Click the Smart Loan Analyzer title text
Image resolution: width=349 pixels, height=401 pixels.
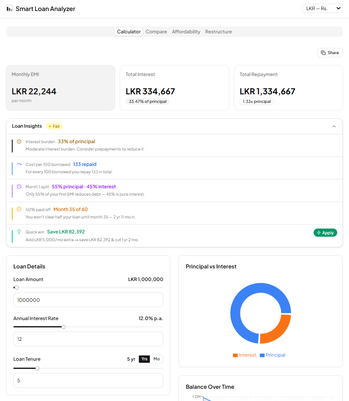(45, 9)
